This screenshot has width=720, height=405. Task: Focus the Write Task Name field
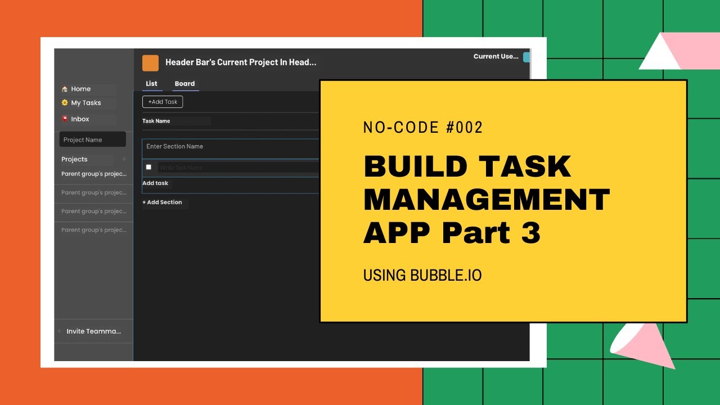238,168
